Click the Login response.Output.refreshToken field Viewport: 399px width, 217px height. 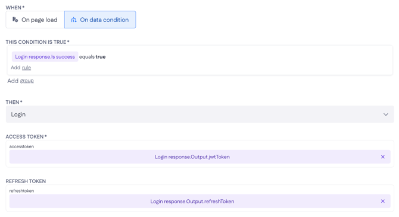click(199, 202)
